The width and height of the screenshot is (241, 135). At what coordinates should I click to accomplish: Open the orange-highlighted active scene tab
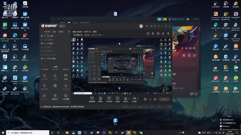47,31
